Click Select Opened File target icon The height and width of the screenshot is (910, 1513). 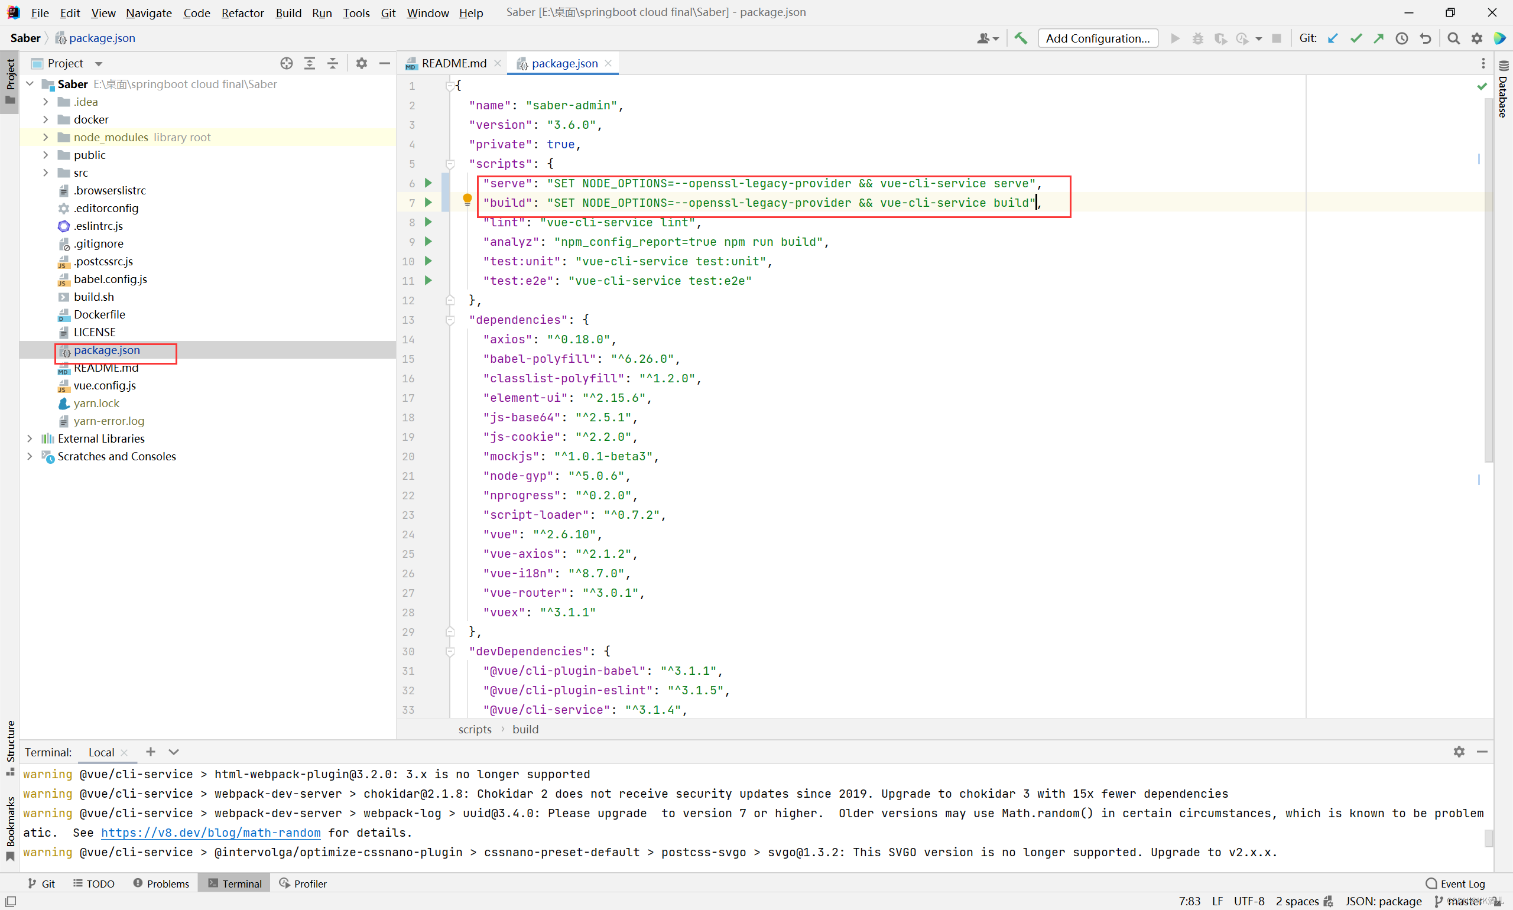(x=287, y=63)
